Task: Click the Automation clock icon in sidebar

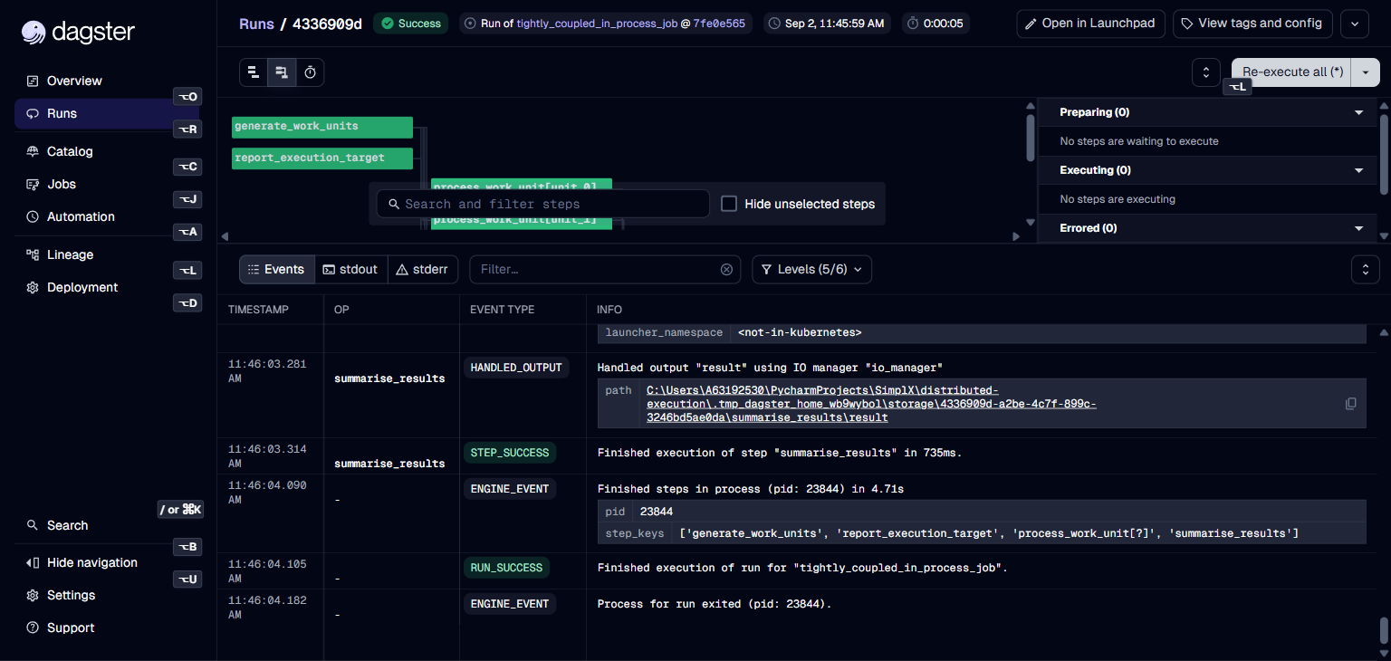Action: click(x=33, y=216)
